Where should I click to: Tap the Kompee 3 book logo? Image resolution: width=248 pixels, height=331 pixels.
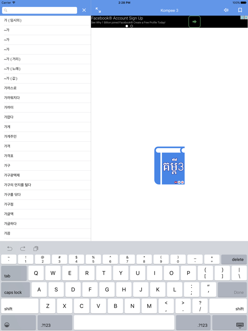click(169, 165)
